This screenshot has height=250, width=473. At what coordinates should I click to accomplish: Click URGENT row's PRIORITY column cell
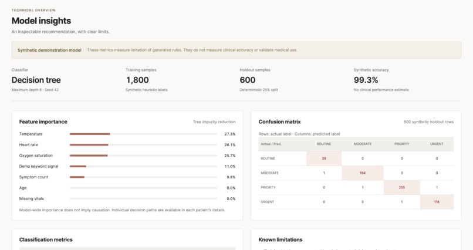(x=402, y=202)
